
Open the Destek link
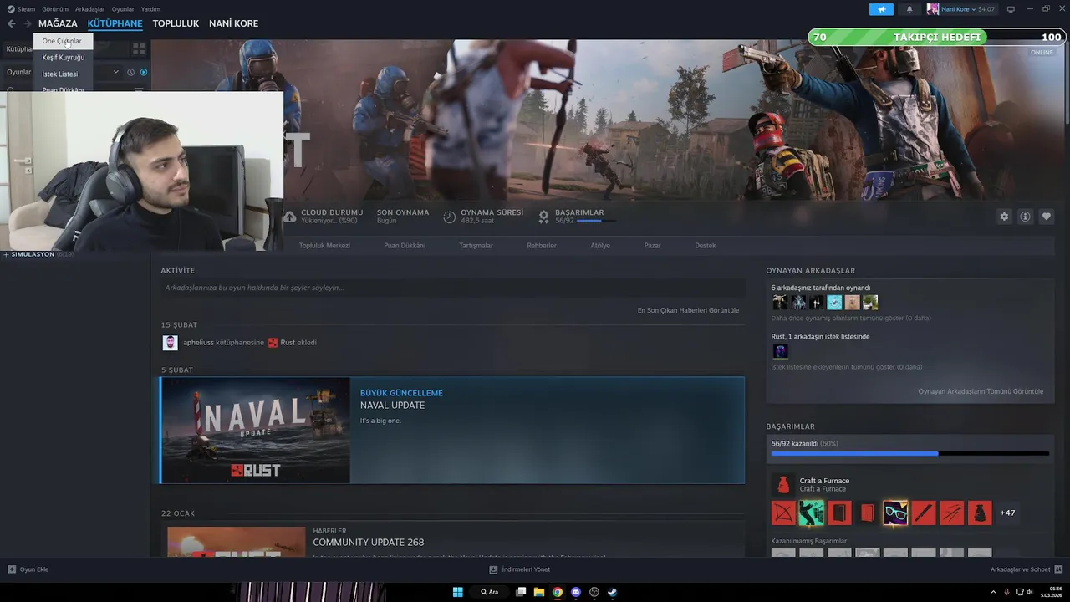(x=706, y=246)
